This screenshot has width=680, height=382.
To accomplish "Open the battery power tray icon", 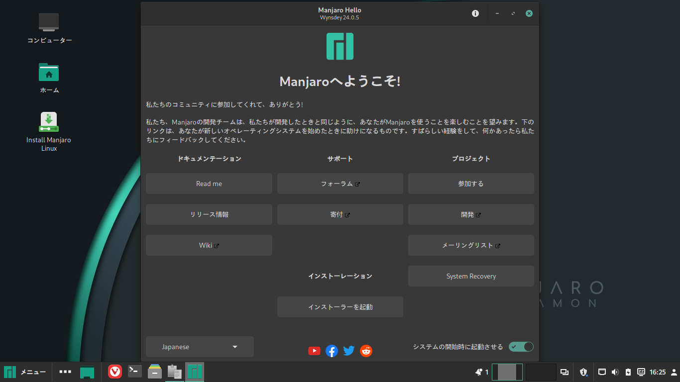I will point(628,372).
